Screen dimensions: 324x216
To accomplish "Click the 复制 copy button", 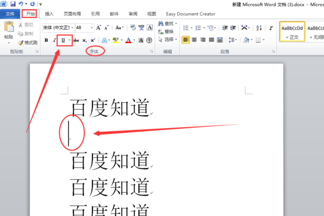I will pyautogui.click(x=25, y=33).
